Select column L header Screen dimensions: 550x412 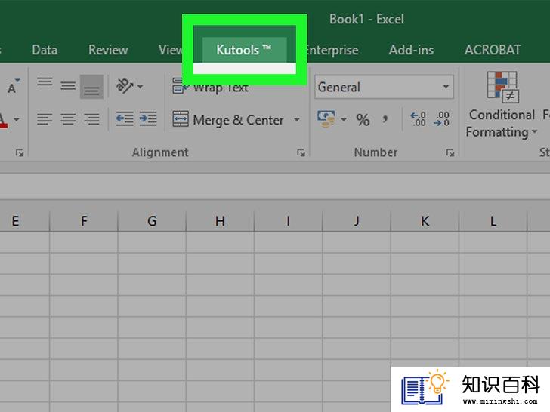[493, 221]
